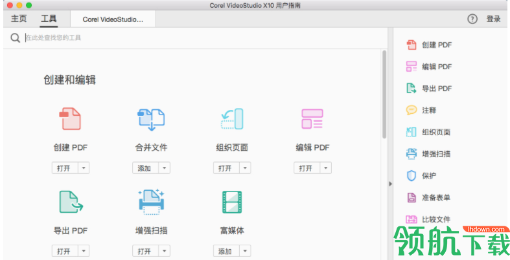The image size is (510, 260).
Task: Open the 组织页面 icon in right sidebar
Action: click(x=411, y=132)
